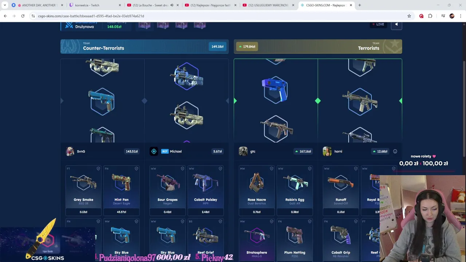Switch to the Najlepsze i Najgorsze tab
Screen dimensions: 466x262
pyautogui.click(x=210, y=5)
